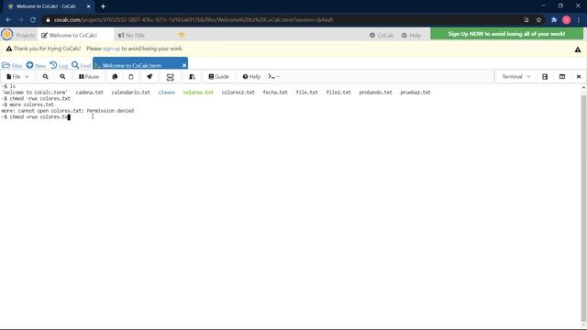Click the exit door toolbar icon
The width and height of the screenshot is (587, 330).
pos(192,77)
